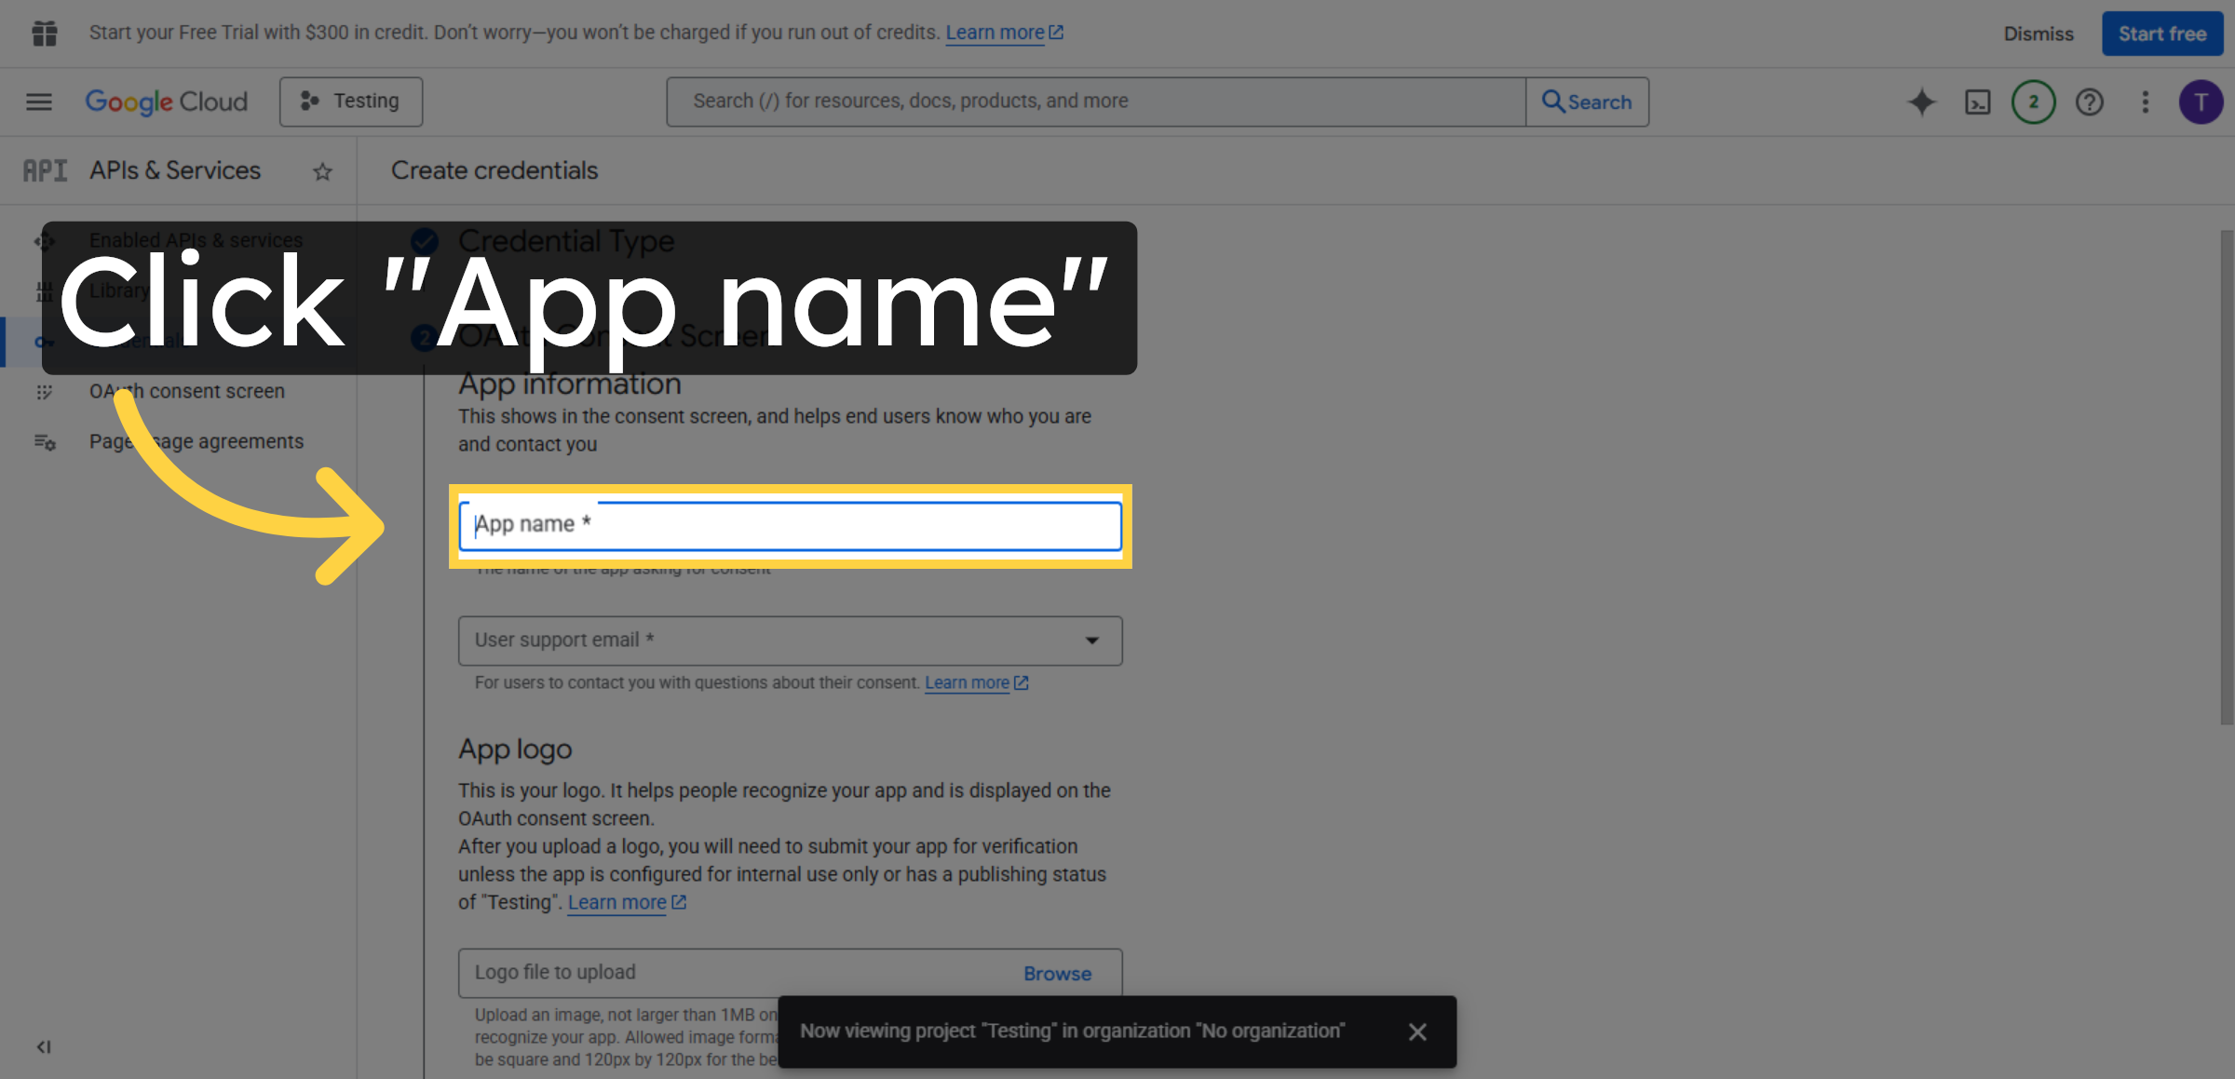2235x1079 pixels.
Task: Dismiss the "Now viewing project Testing" toast
Action: click(x=1417, y=1032)
